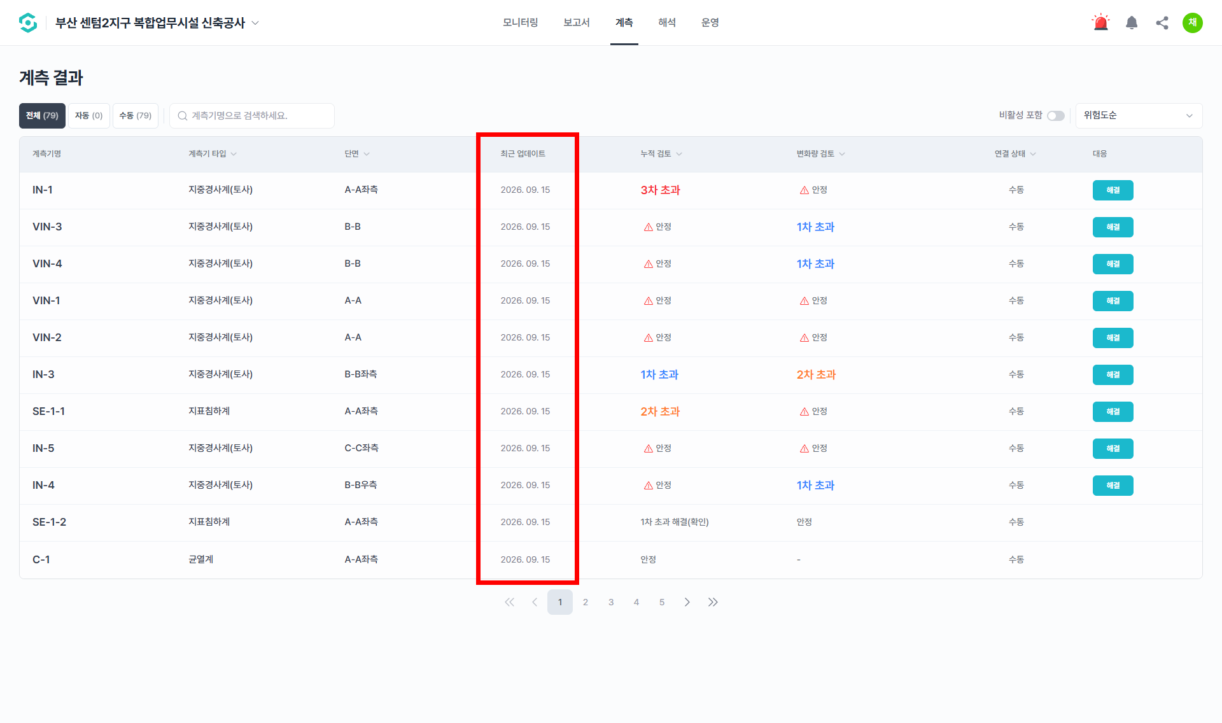Focus the 계측기명 search field
Viewport: 1222px width, 723px height.
[x=252, y=116]
